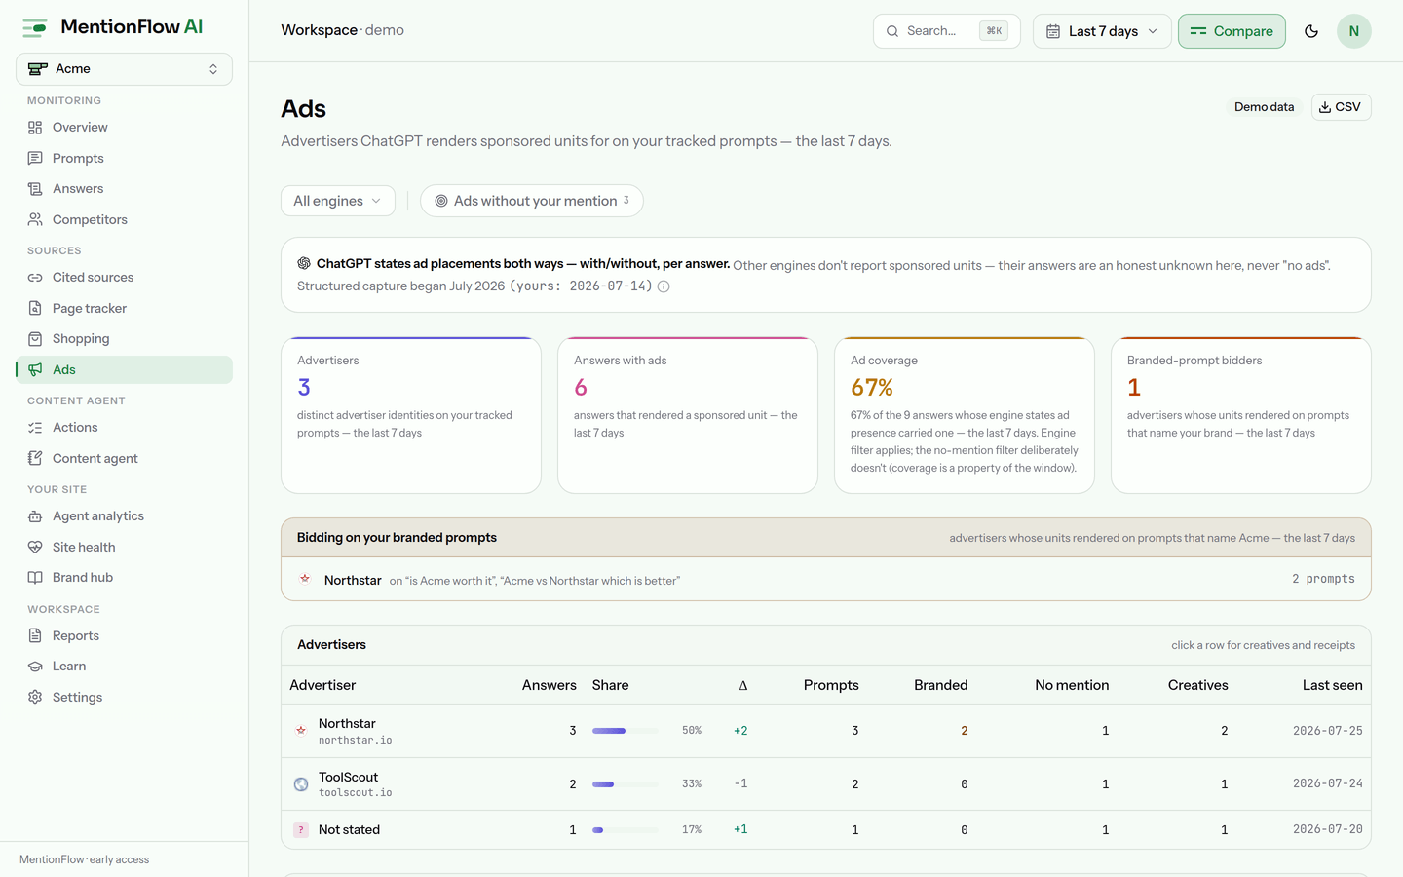This screenshot has width=1403, height=877.
Task: Open the Last 7 days date range
Action: click(1102, 31)
